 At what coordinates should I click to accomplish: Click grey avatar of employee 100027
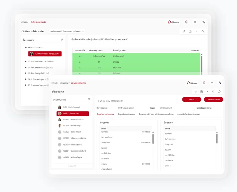tap(60, 138)
